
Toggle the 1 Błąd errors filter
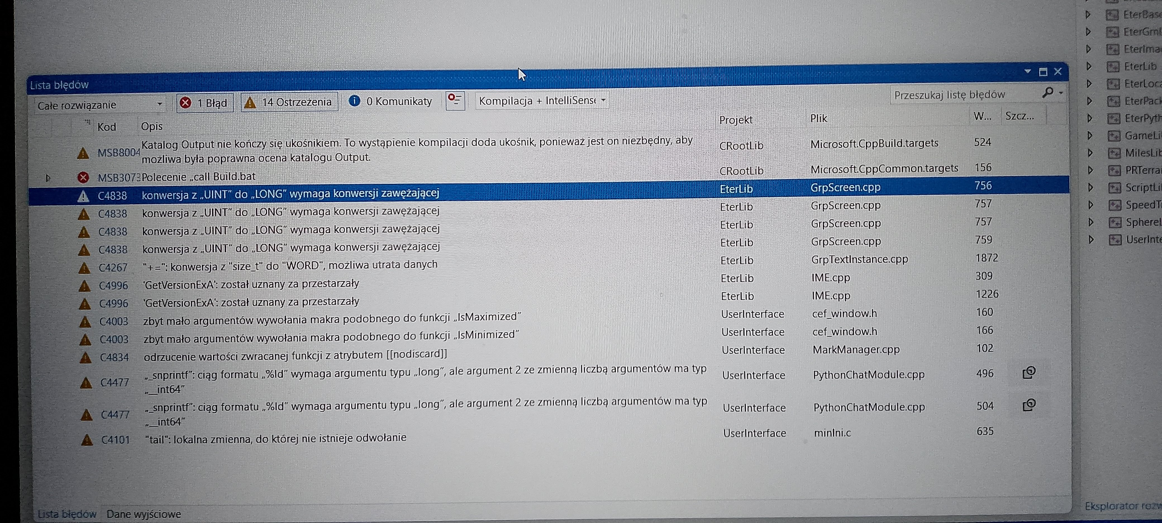[205, 103]
